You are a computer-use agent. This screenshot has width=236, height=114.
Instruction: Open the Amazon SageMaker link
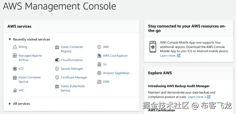[116, 73]
